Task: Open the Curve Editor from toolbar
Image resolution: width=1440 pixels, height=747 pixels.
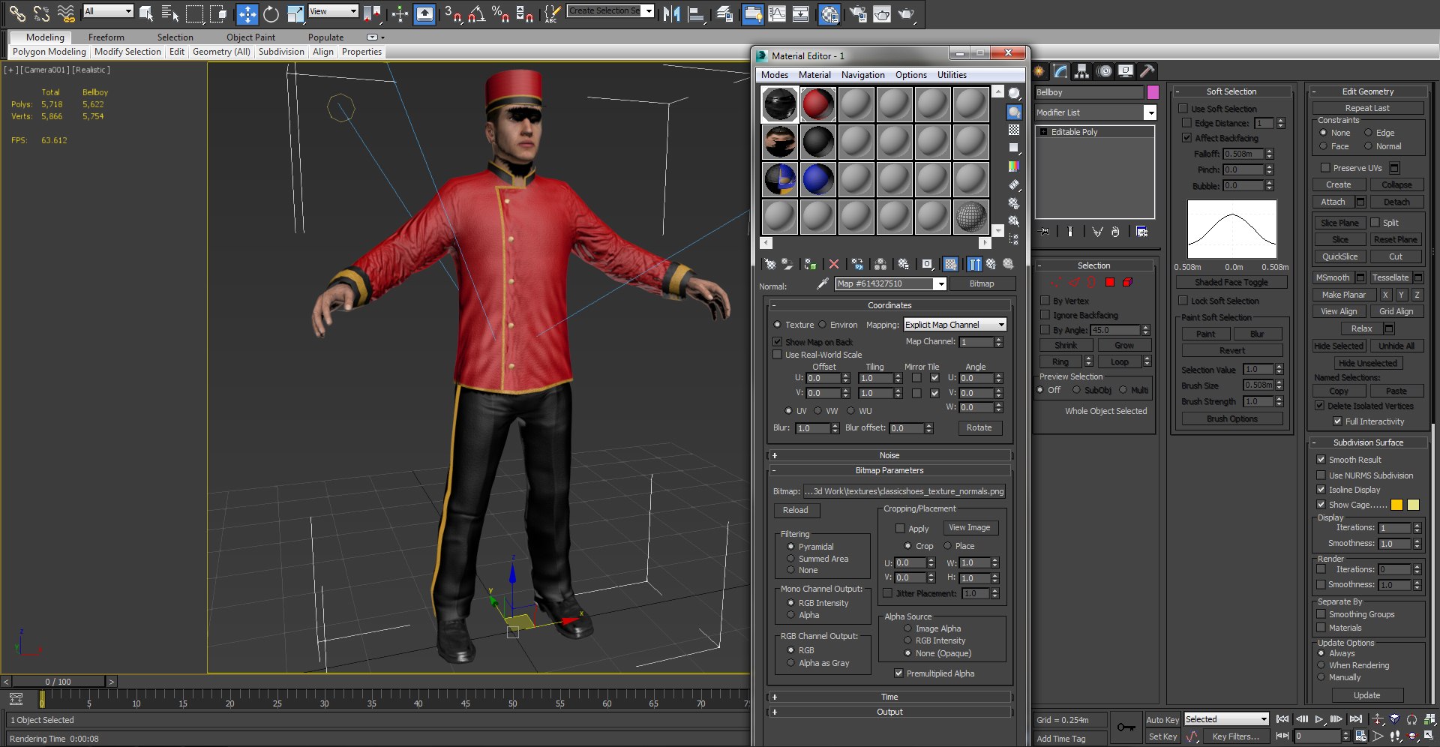Action: [777, 13]
